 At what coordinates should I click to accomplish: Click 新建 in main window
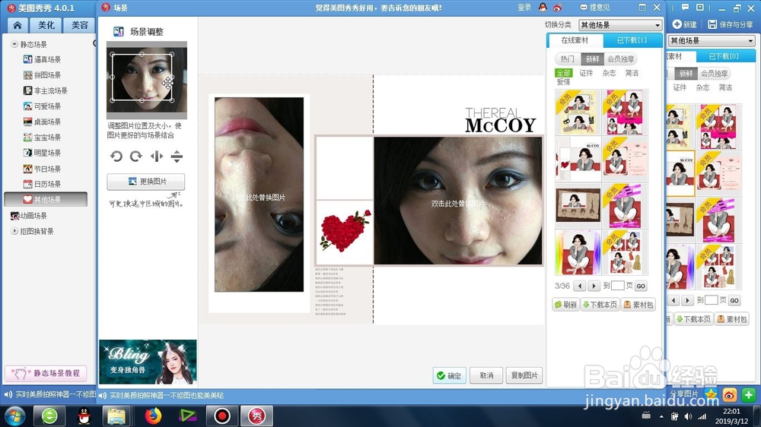click(685, 24)
